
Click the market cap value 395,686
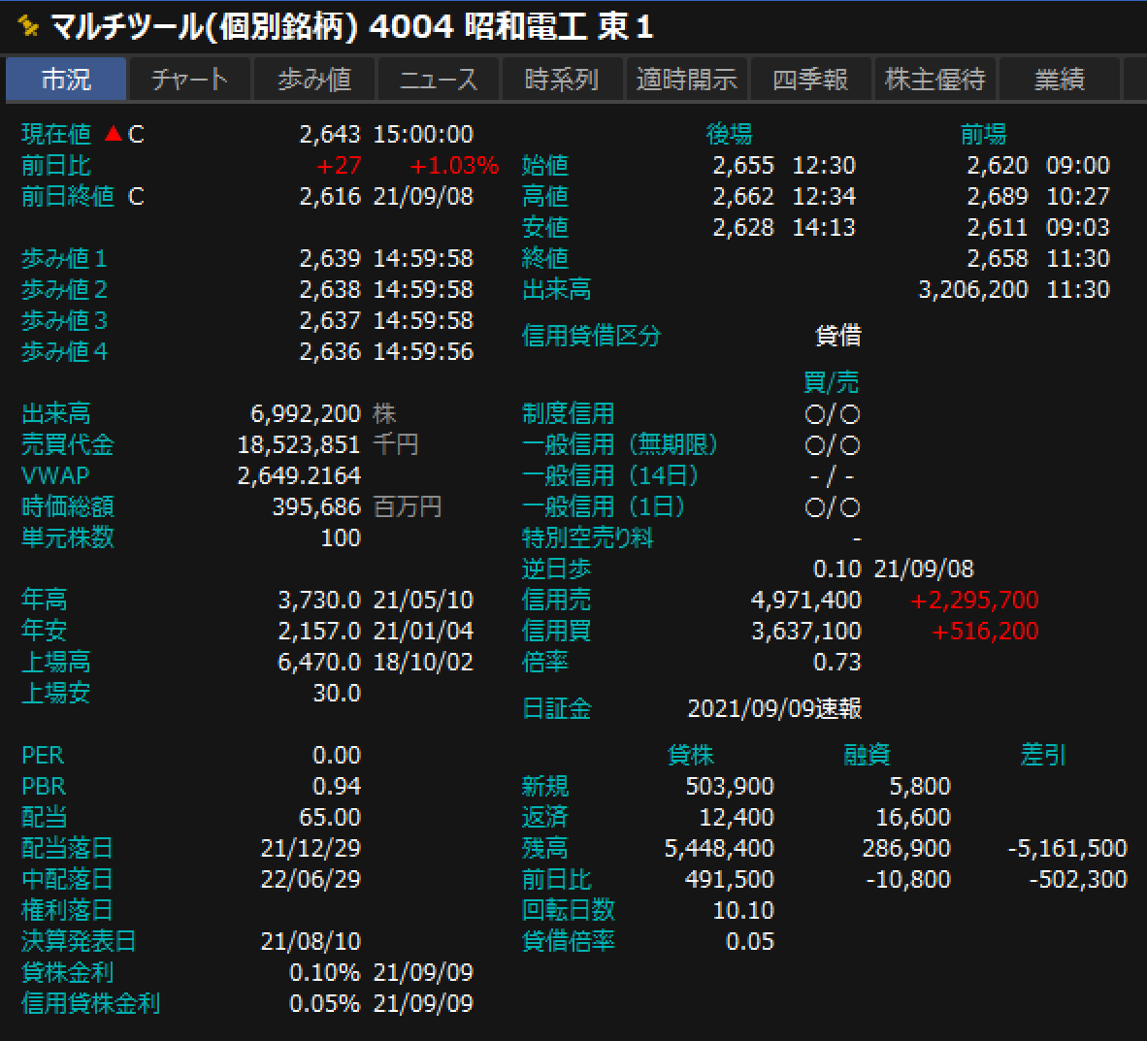coord(316,507)
